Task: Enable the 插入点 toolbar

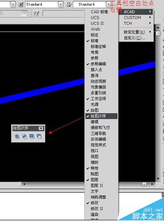Action: (101, 70)
